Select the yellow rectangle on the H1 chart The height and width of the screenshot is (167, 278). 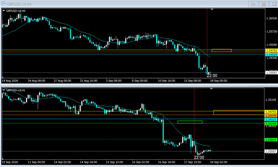(x=239, y=113)
